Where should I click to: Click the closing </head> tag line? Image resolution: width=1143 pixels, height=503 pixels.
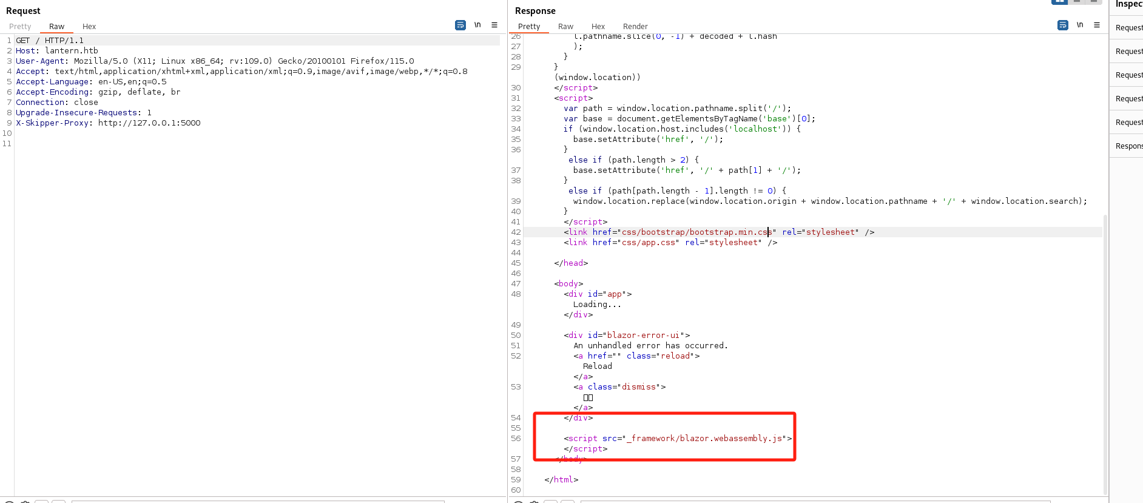[571, 263]
